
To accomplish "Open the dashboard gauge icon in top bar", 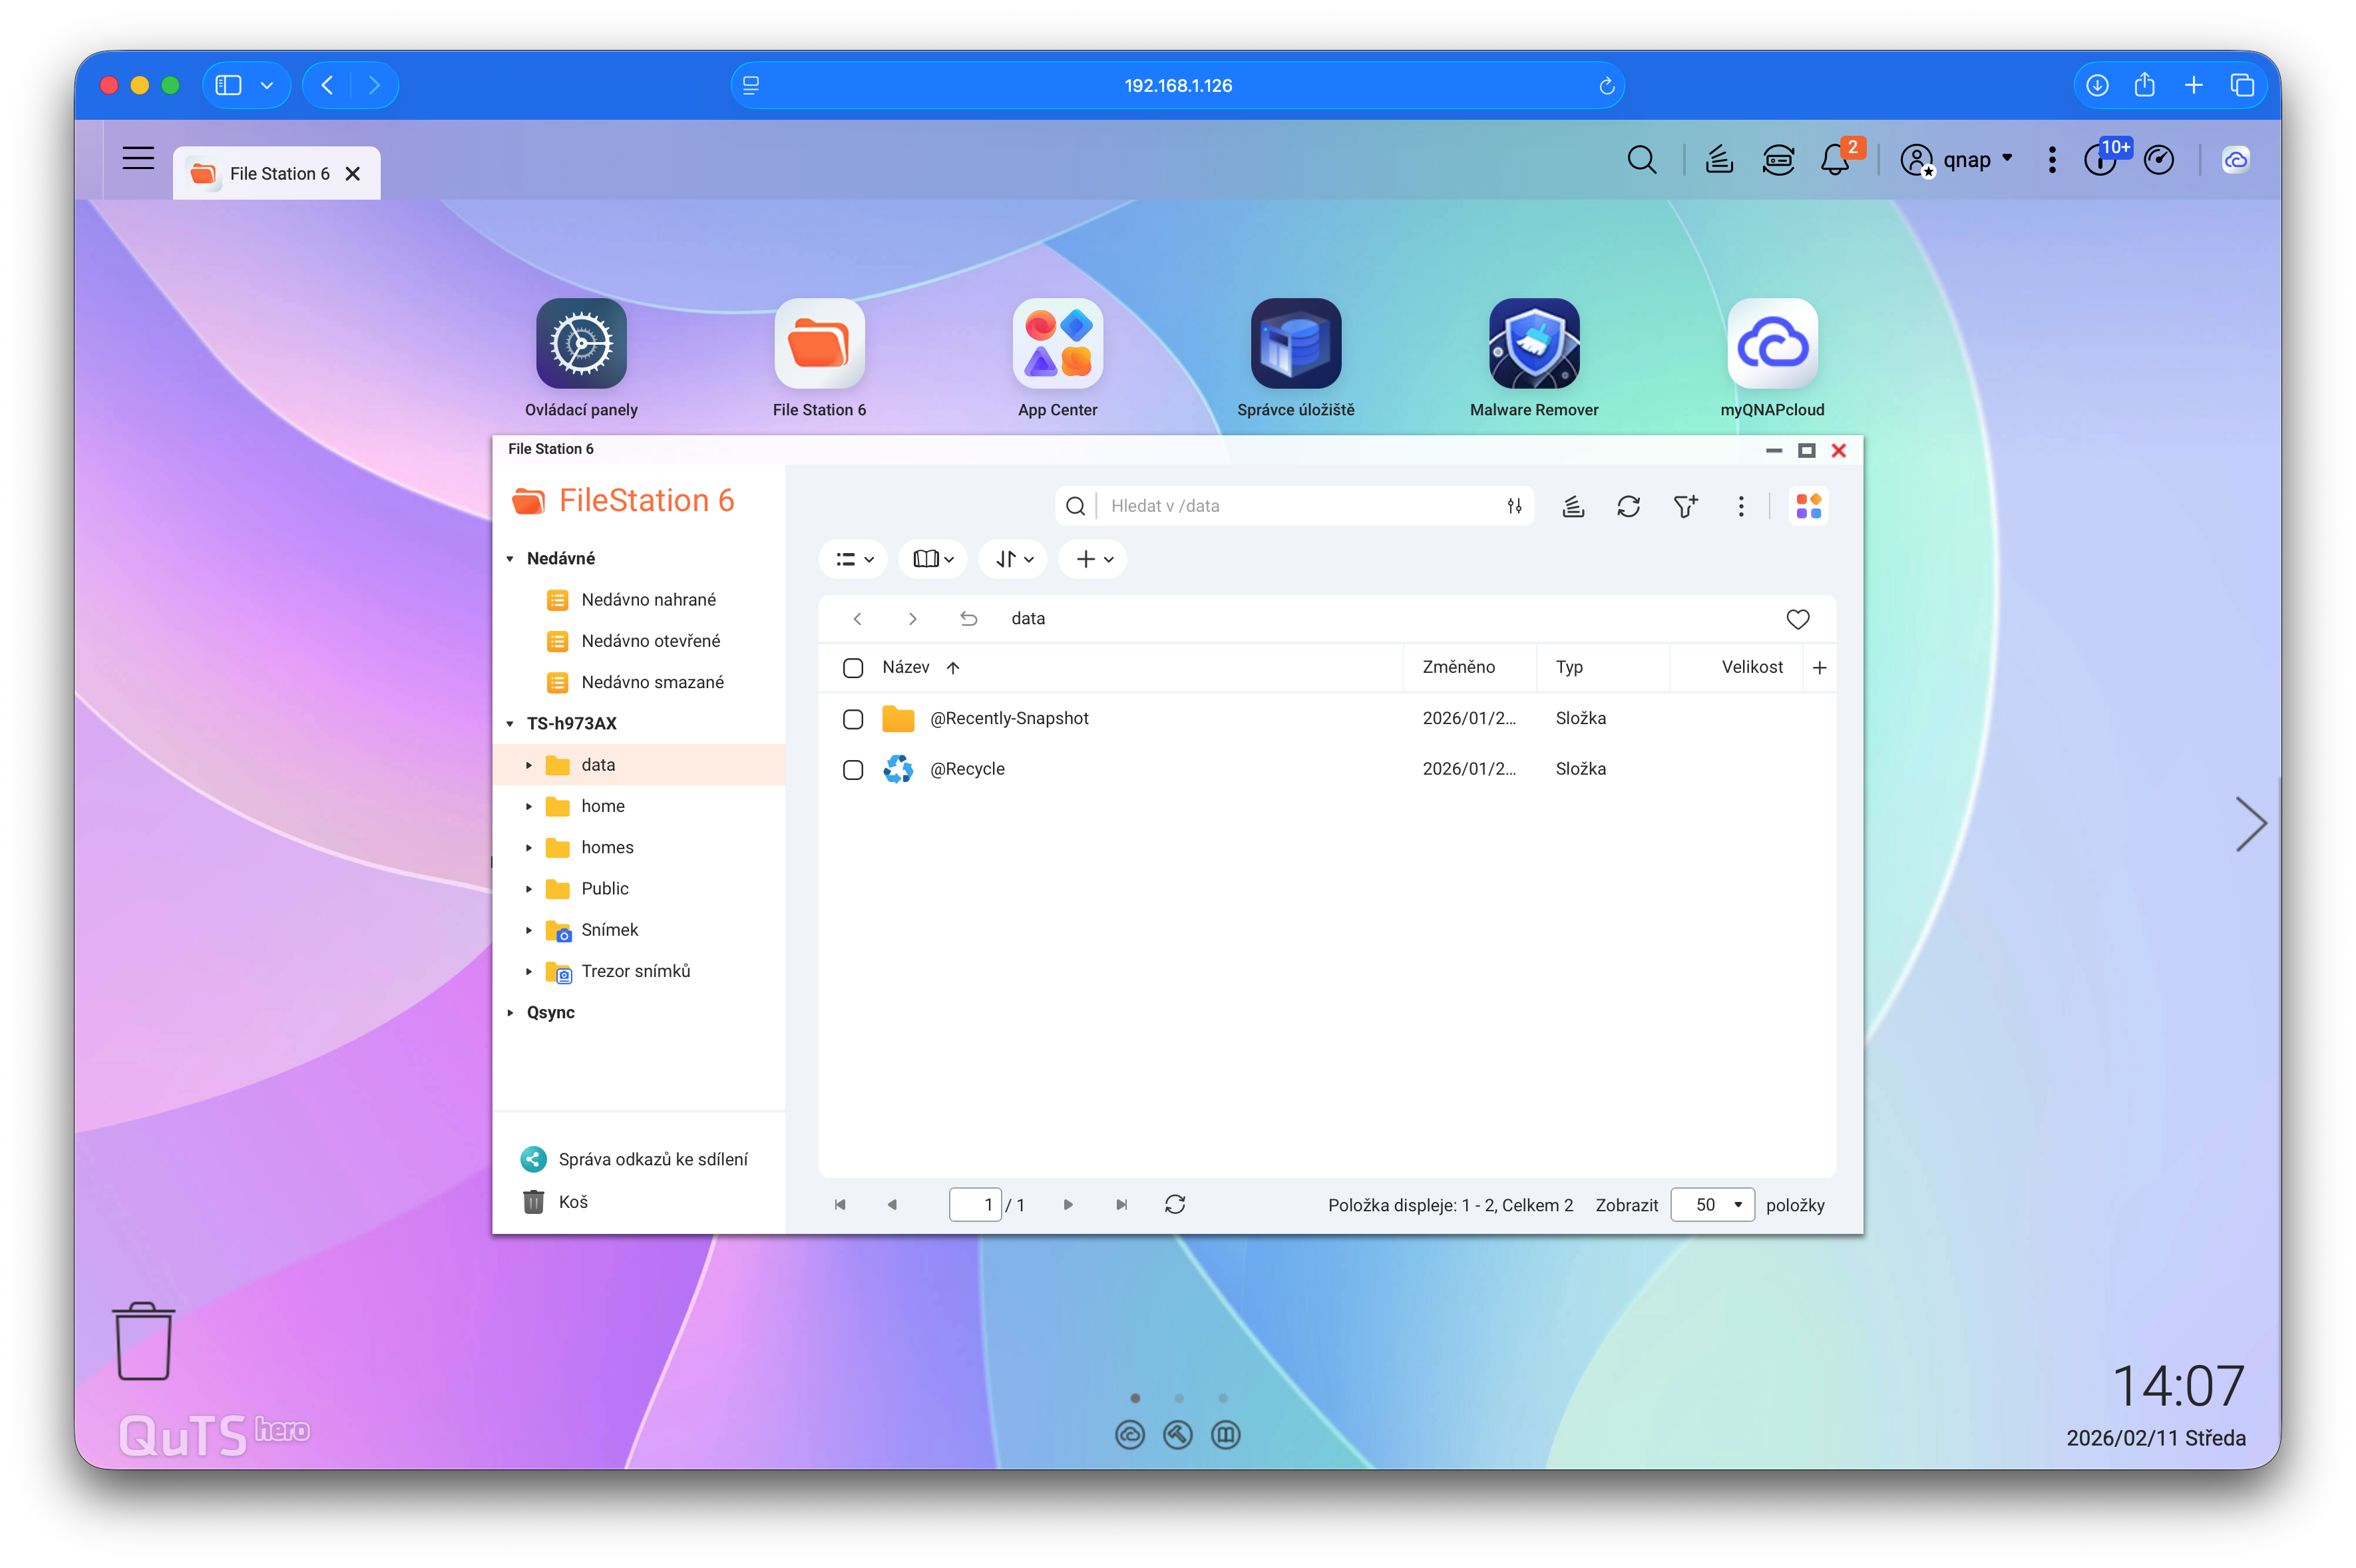I will (x=2158, y=160).
